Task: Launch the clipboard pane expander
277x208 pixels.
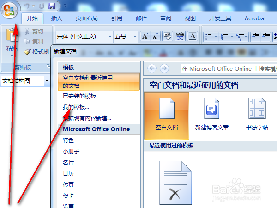Action: coord(48,66)
